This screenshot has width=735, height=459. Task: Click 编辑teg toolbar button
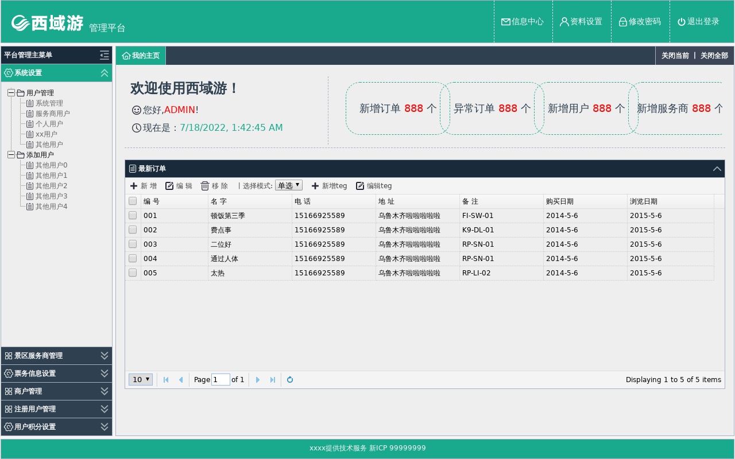(x=374, y=186)
